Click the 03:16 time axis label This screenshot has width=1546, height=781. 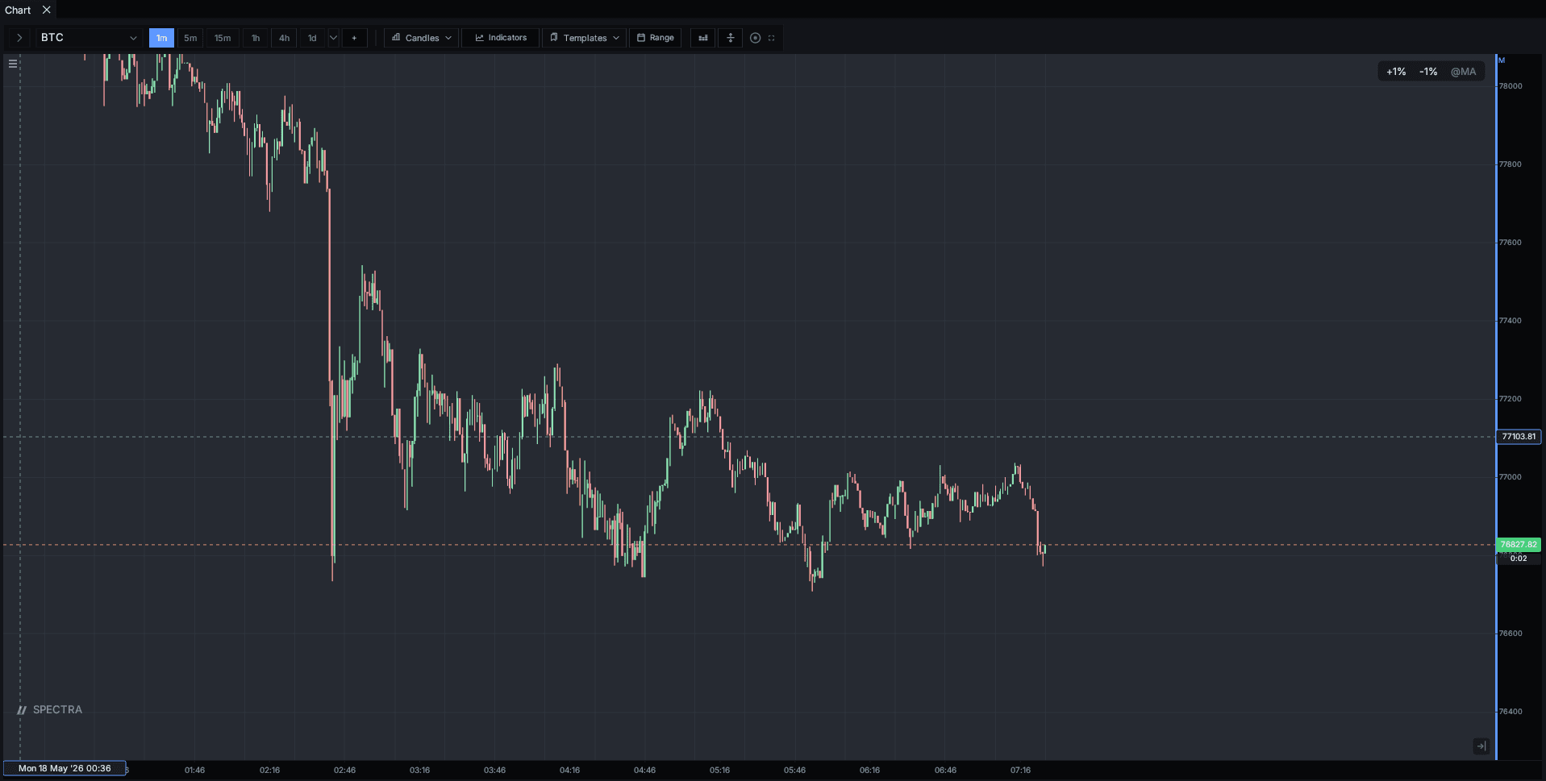tap(419, 771)
